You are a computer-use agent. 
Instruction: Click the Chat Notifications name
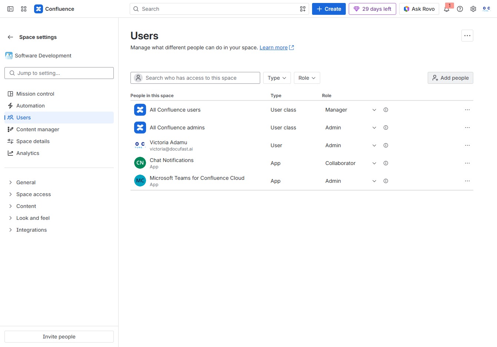172,160
